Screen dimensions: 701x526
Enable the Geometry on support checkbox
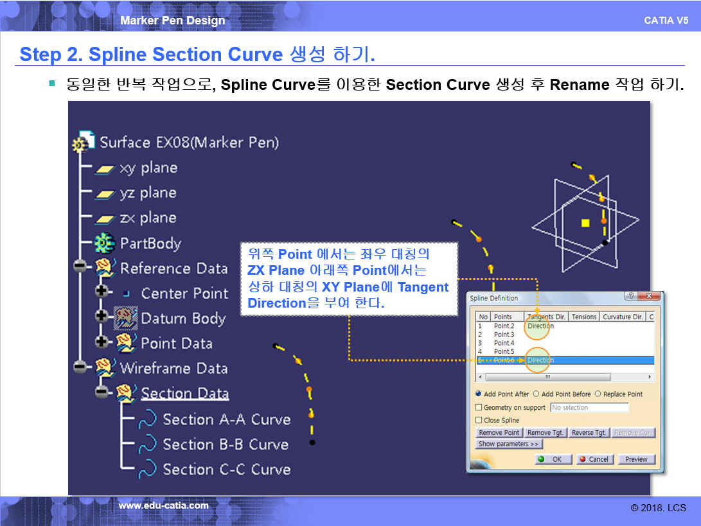(479, 408)
